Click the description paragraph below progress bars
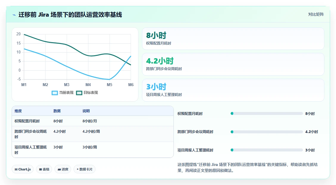The image size is (336, 185). pos(248,167)
